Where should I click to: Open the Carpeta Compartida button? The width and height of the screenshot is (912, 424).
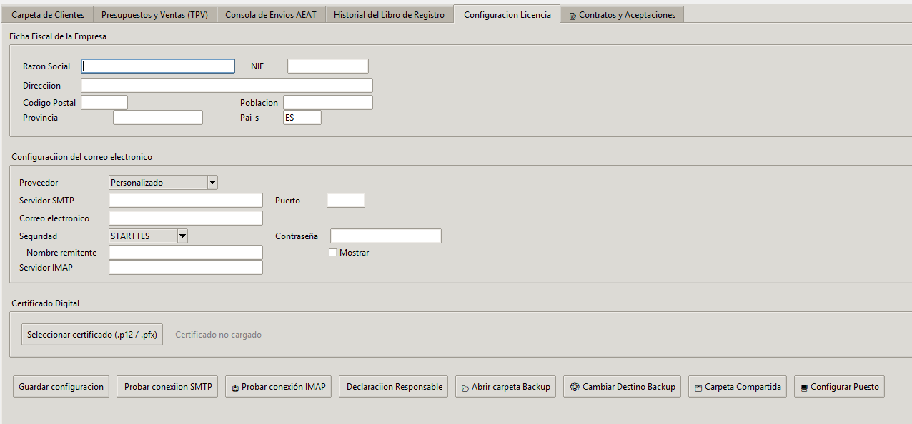click(x=738, y=387)
